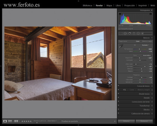Image resolution: width=157 pixels, height=126 pixels.
Task: Open the Mapa module
Action: [x=109, y=6]
